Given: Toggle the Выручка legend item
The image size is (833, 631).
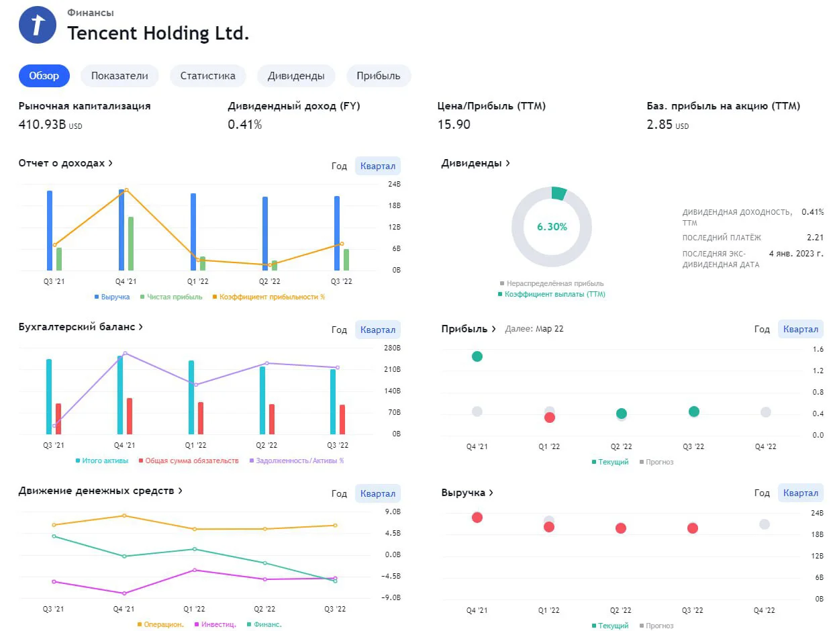Looking at the screenshot, I should (112, 297).
